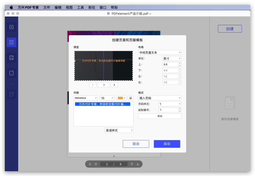Open the 窗口 menu
This screenshot has width=255, height=176.
tap(103, 7)
